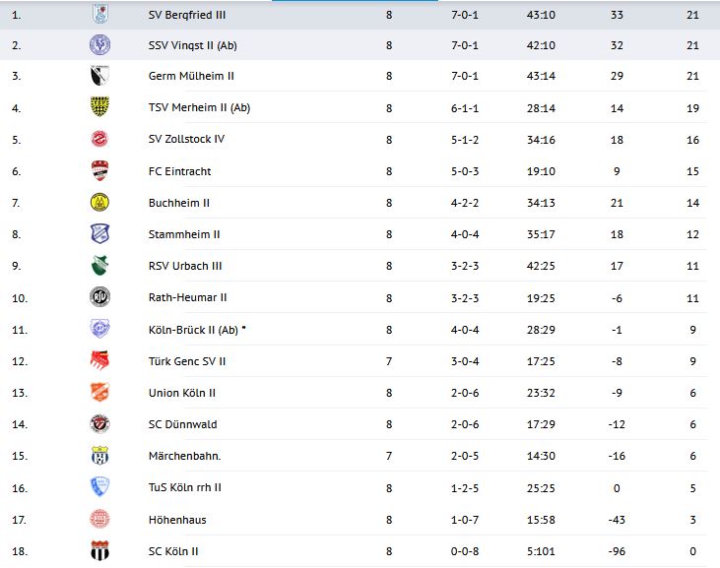Click the SSV Vingst II club logo
The width and height of the screenshot is (720, 568).
[99, 44]
